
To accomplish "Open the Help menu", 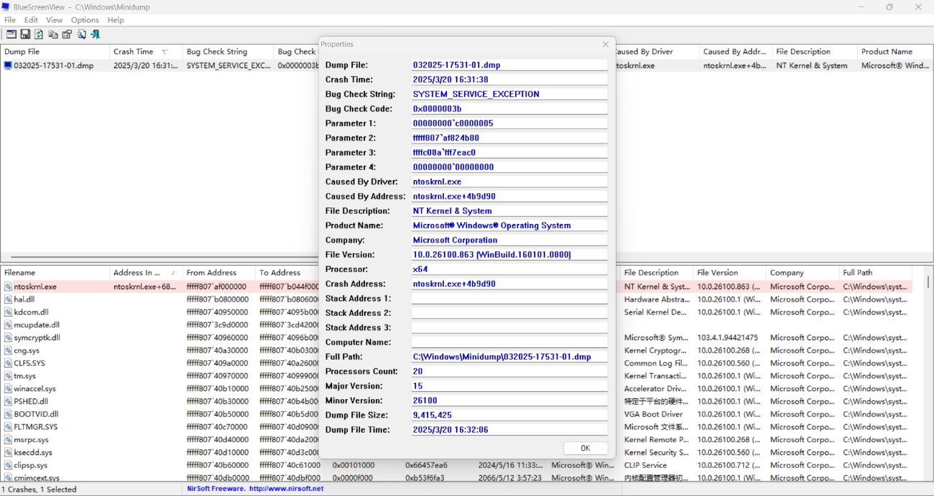I will pos(116,20).
